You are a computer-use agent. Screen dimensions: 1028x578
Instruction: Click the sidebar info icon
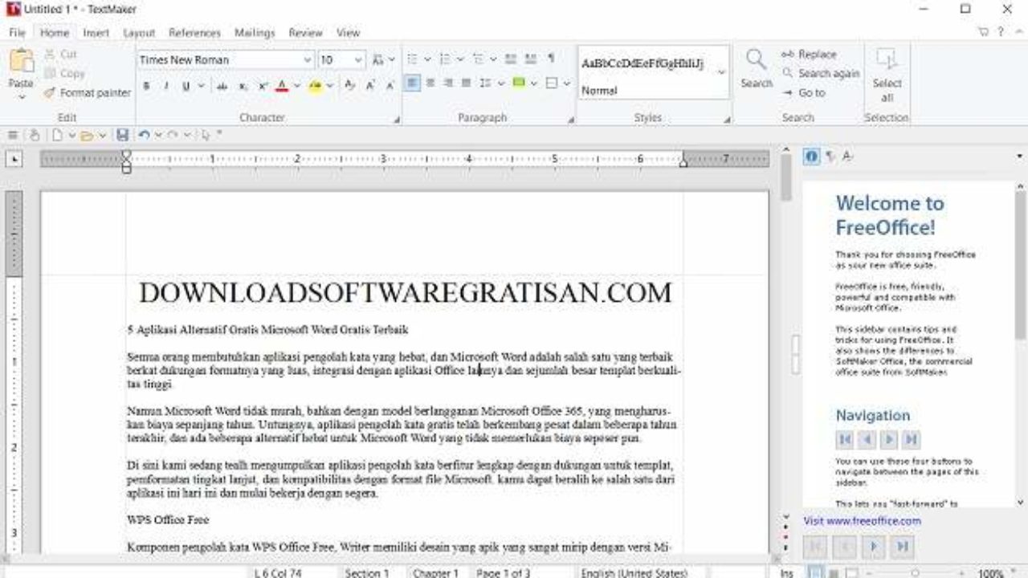tap(811, 157)
